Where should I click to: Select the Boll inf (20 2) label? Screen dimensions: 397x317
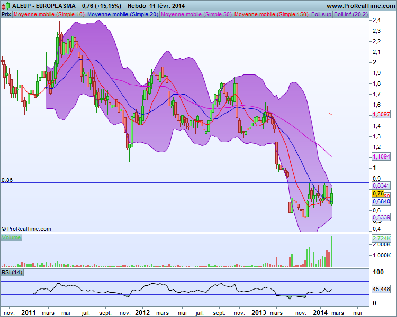tap(350, 14)
